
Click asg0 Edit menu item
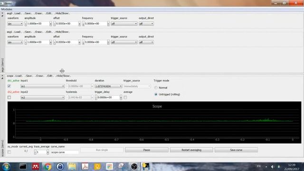tap(49, 13)
